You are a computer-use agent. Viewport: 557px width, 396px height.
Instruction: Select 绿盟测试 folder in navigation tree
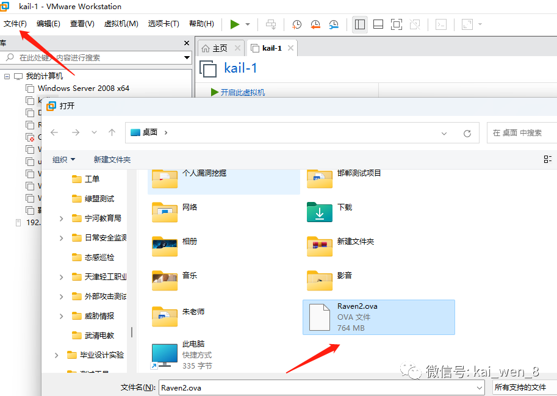tap(93, 198)
